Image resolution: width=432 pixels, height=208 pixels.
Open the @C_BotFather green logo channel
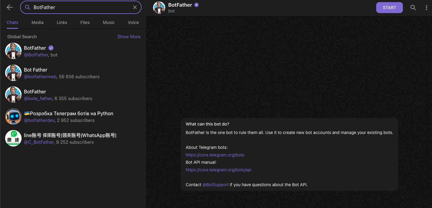click(x=73, y=138)
